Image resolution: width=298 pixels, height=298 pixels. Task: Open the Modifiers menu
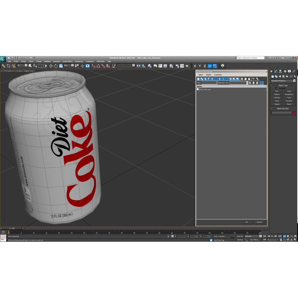(47, 61)
